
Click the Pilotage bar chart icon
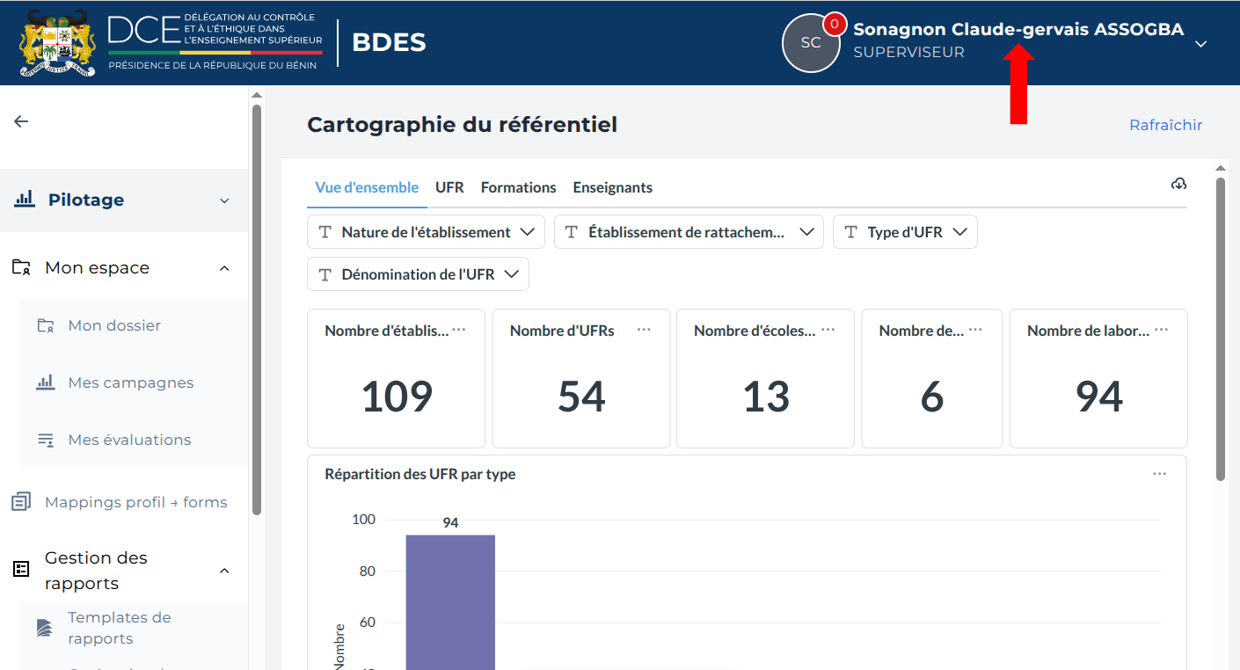25,199
